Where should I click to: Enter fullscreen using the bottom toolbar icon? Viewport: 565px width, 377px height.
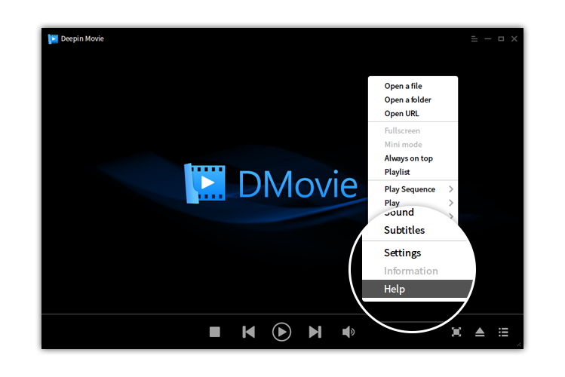[x=456, y=332]
